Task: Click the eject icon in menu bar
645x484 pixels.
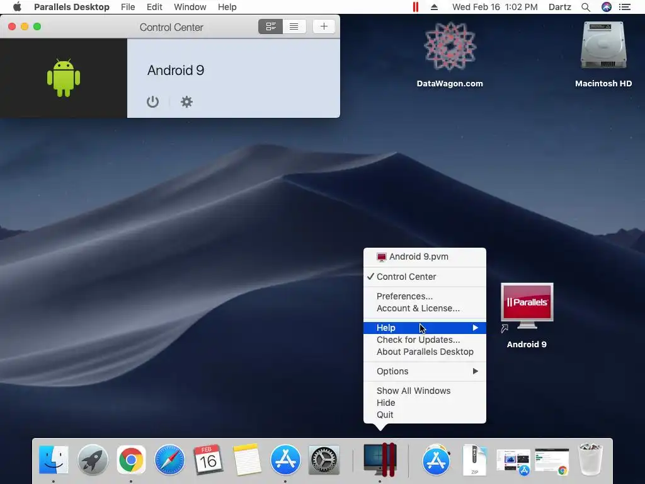Action: (434, 7)
